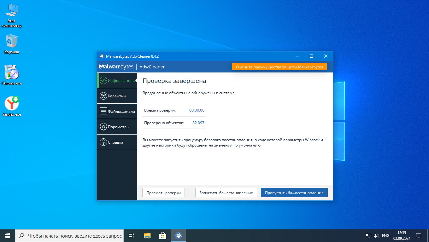Open the Quarantine (Карантин) sidebar section

117,96
